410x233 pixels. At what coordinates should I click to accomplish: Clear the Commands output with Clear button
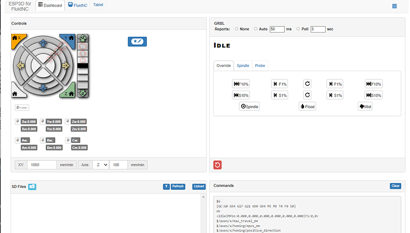click(x=395, y=186)
